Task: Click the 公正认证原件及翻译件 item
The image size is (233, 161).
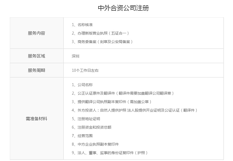Action: [x=96, y=93]
